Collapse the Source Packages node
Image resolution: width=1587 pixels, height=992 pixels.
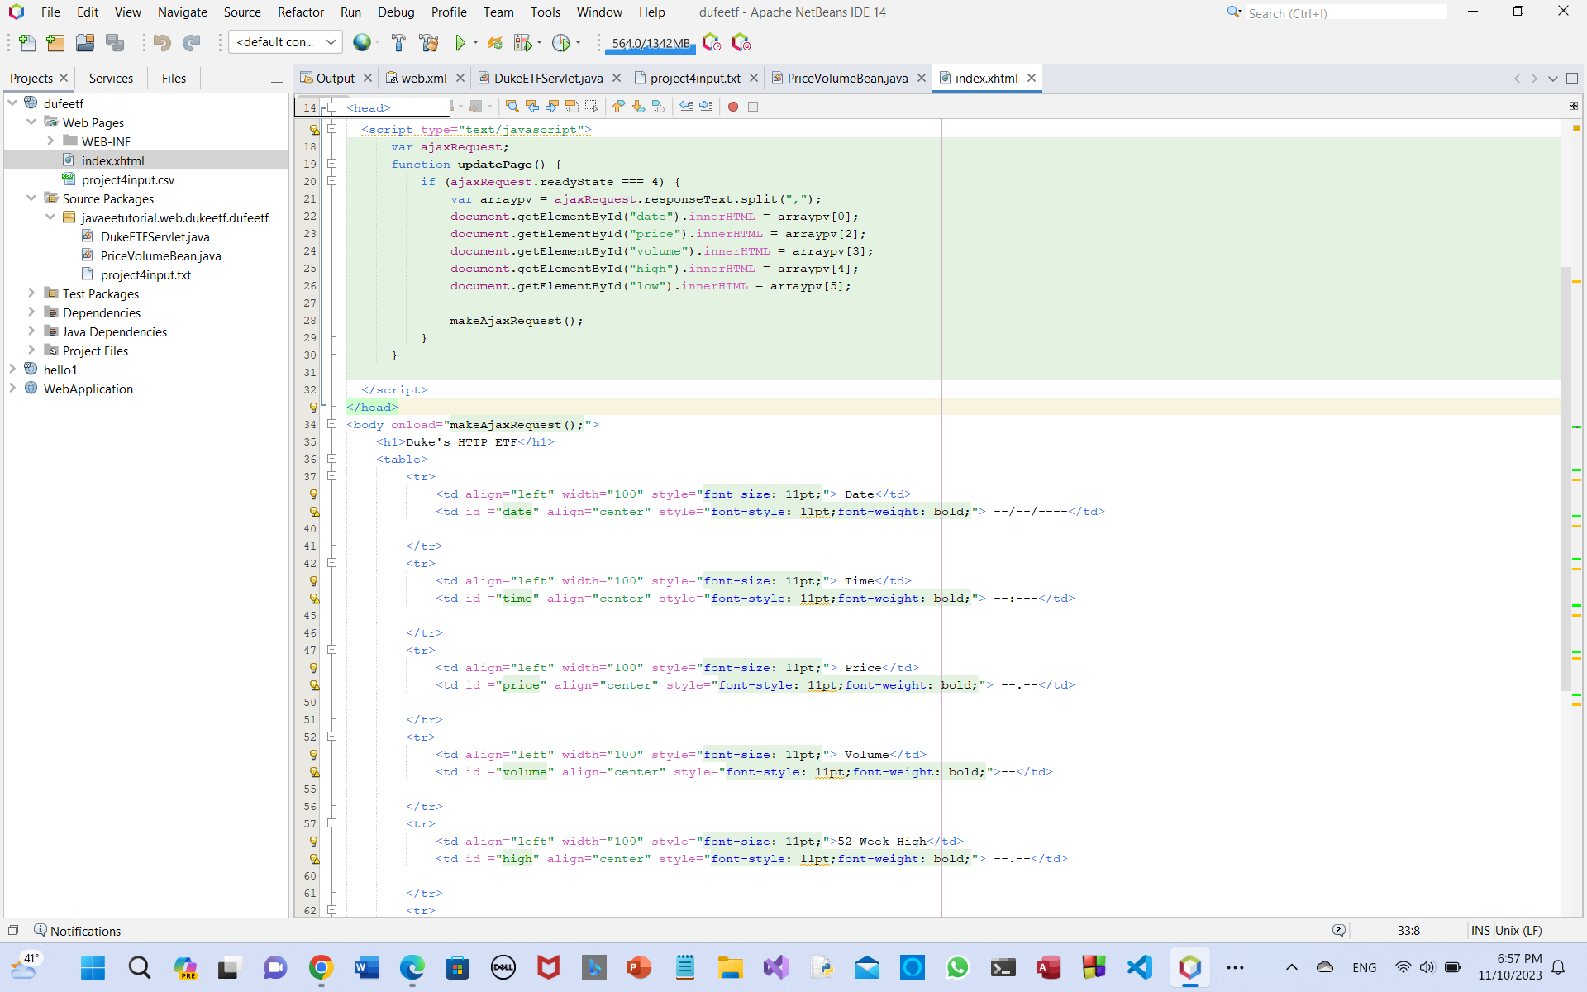[31, 198]
